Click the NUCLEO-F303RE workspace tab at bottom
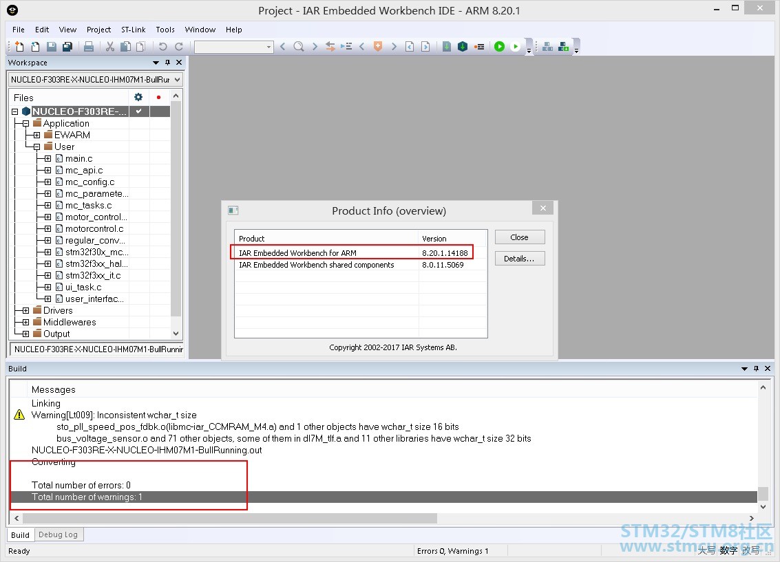The width and height of the screenshot is (780, 562). [98, 349]
